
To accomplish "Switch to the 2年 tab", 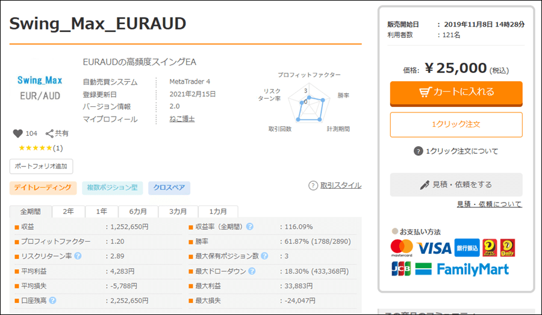I will tap(69, 212).
